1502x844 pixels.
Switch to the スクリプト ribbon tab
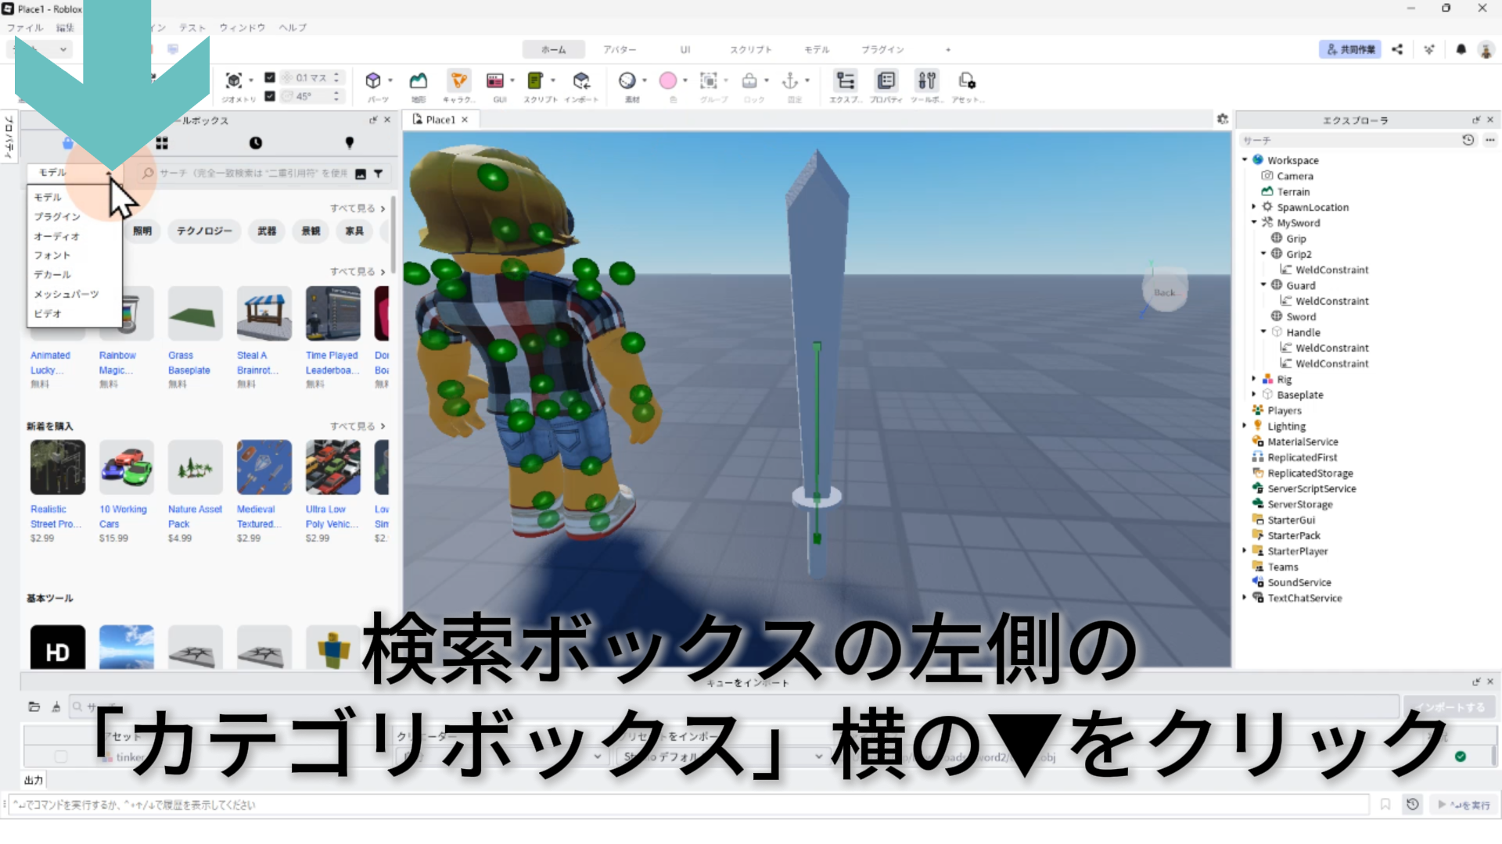750,49
